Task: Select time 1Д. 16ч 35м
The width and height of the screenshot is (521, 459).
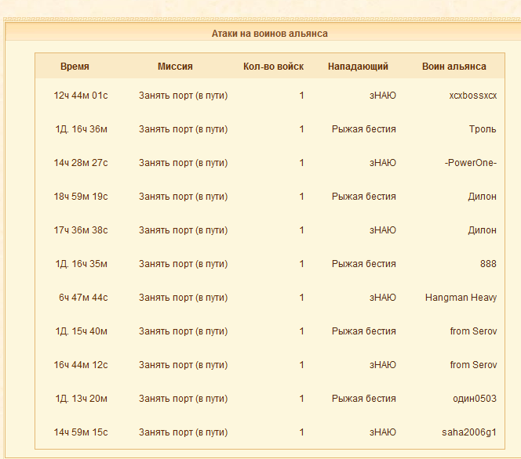Action: pos(81,264)
